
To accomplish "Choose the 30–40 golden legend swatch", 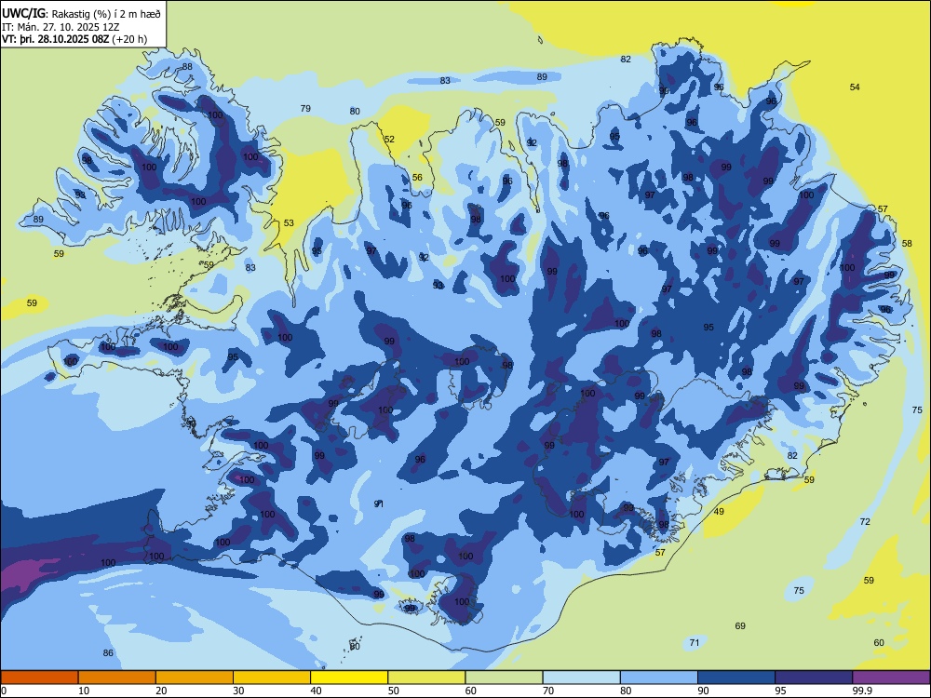I will click(x=272, y=678).
